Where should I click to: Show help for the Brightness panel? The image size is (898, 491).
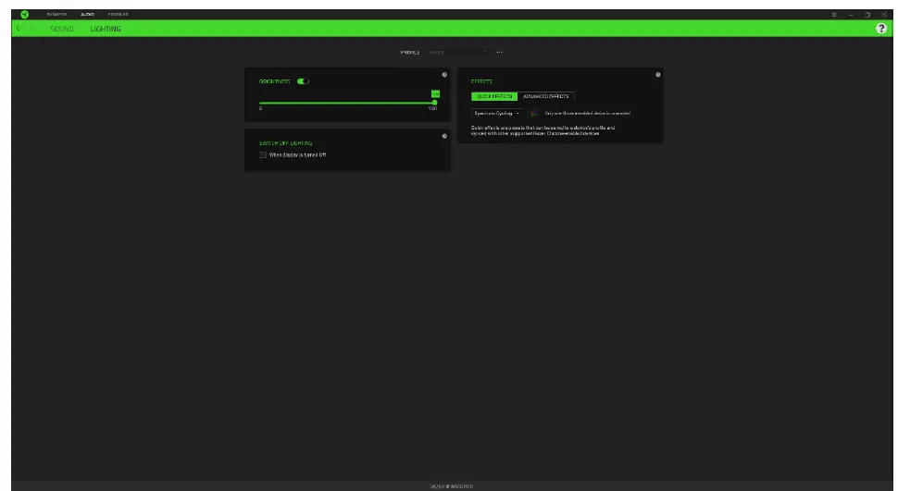[444, 75]
